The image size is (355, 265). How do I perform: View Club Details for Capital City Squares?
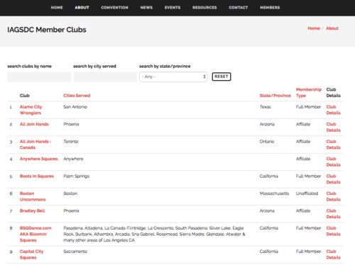pos(333,254)
